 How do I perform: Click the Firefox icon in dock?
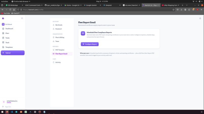coord(7,112)
